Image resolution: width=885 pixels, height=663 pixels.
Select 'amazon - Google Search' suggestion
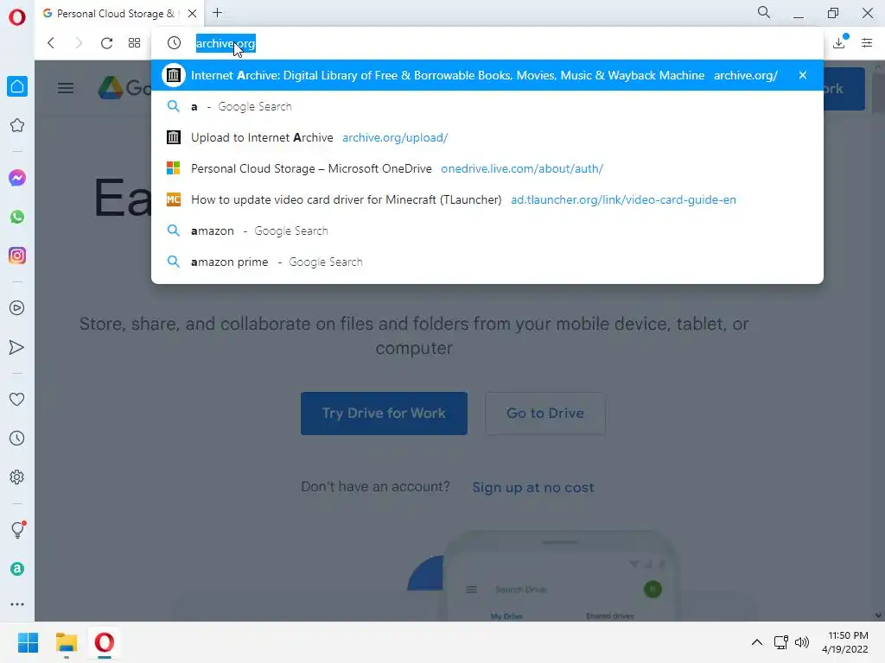pos(487,230)
